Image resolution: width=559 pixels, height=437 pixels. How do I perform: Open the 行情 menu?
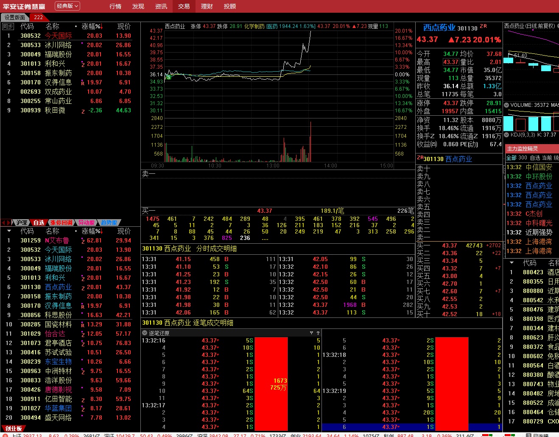point(115,6)
